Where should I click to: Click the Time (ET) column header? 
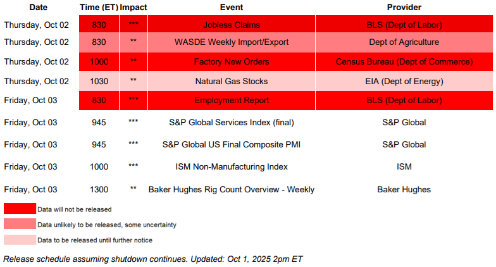click(x=99, y=7)
